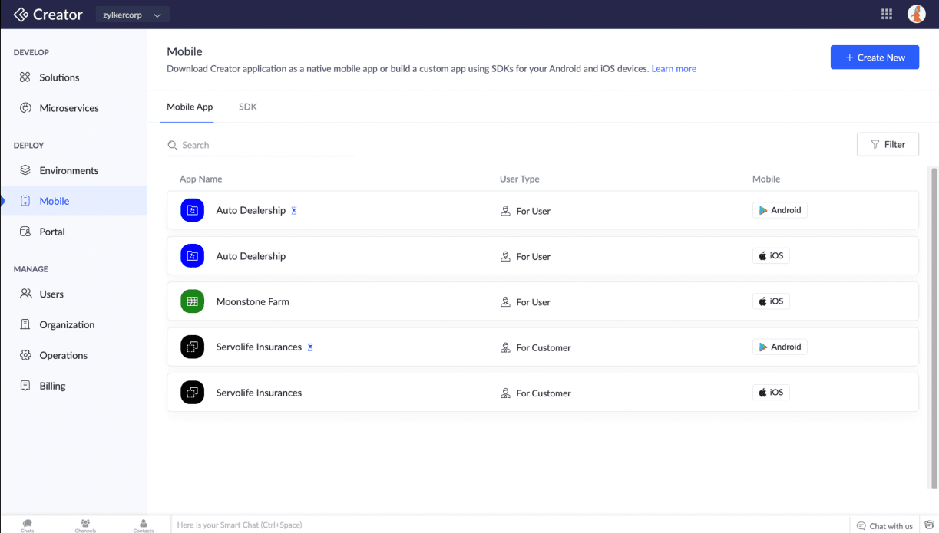Click the Android badge for Auto Dealership

pyautogui.click(x=779, y=210)
